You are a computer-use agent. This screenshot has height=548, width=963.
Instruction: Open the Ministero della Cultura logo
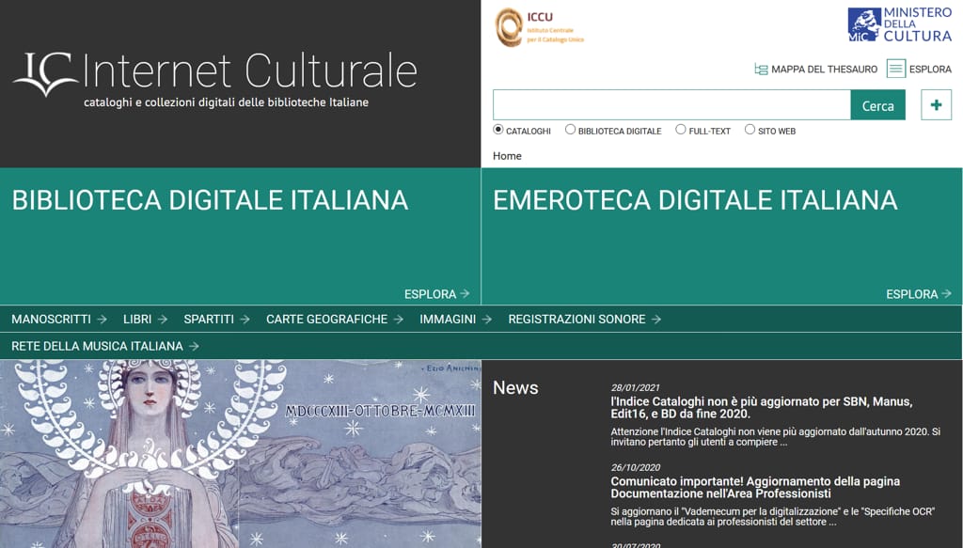900,24
